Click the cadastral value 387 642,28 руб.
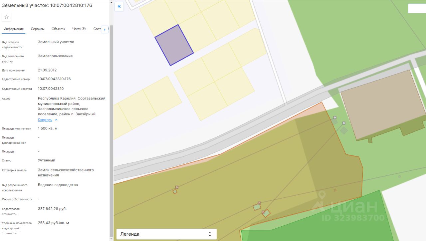The width and height of the screenshot is (426, 241). pyautogui.click(x=52, y=209)
